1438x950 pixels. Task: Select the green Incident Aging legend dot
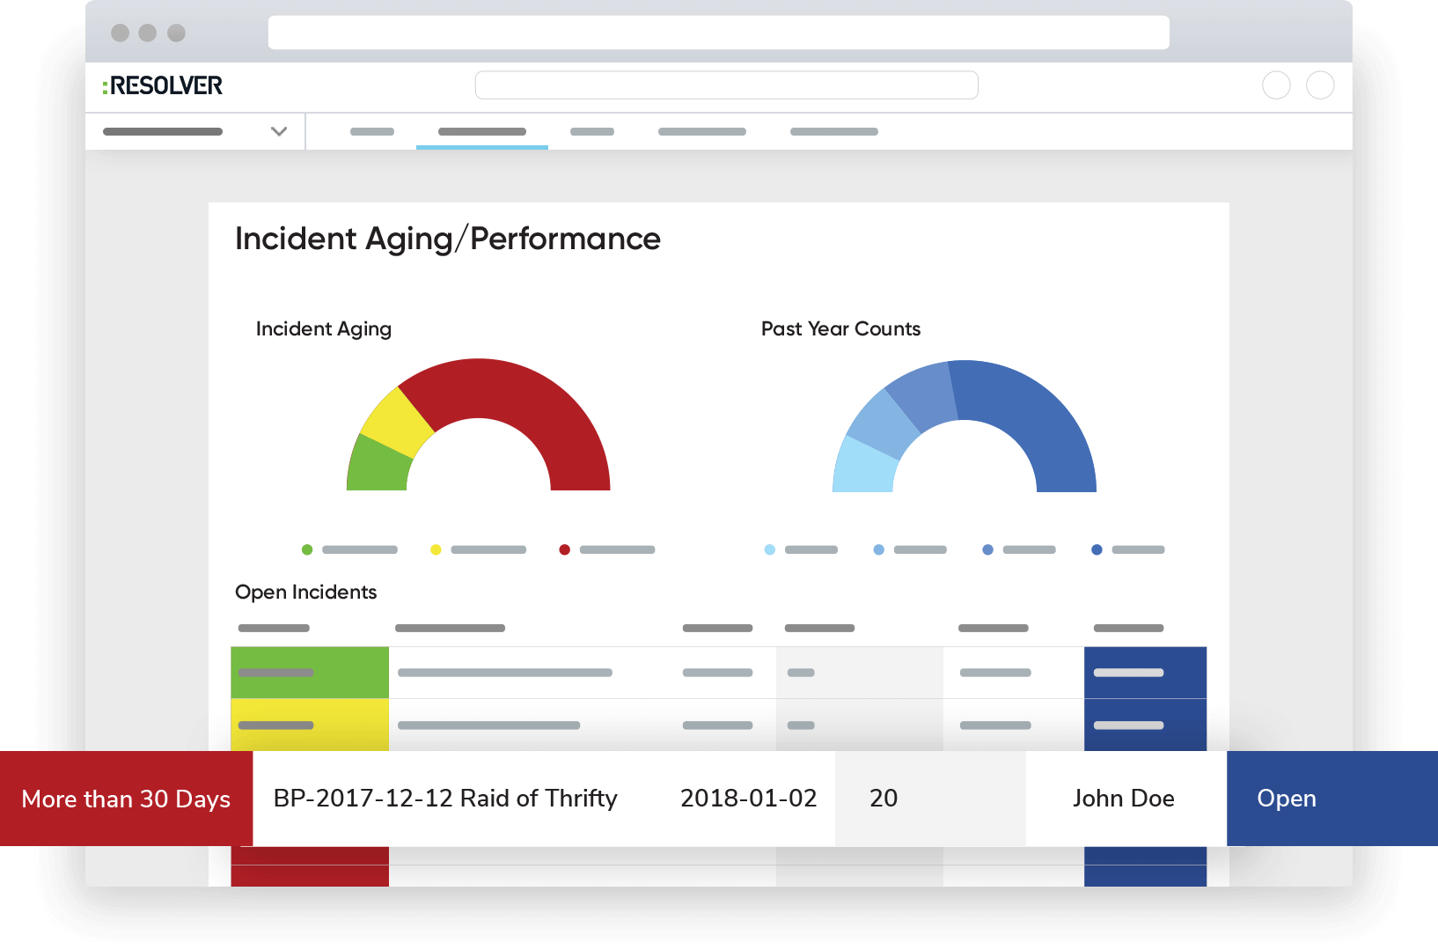pos(307,549)
